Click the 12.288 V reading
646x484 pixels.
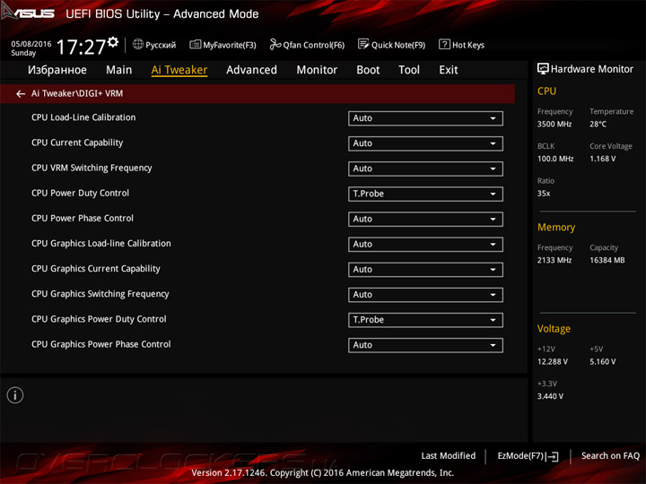552,361
